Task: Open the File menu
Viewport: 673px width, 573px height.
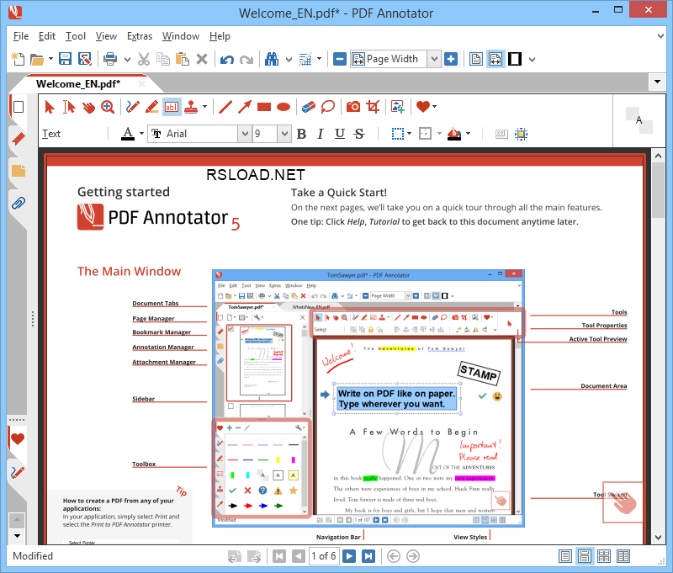Action: 21,36
